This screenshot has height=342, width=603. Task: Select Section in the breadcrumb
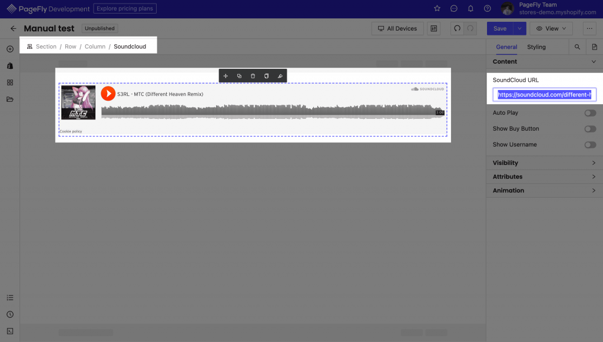click(46, 47)
